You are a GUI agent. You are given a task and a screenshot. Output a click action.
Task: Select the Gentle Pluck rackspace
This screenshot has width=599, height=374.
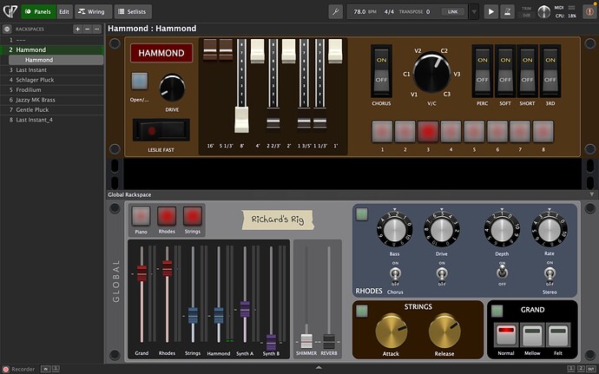pos(52,109)
